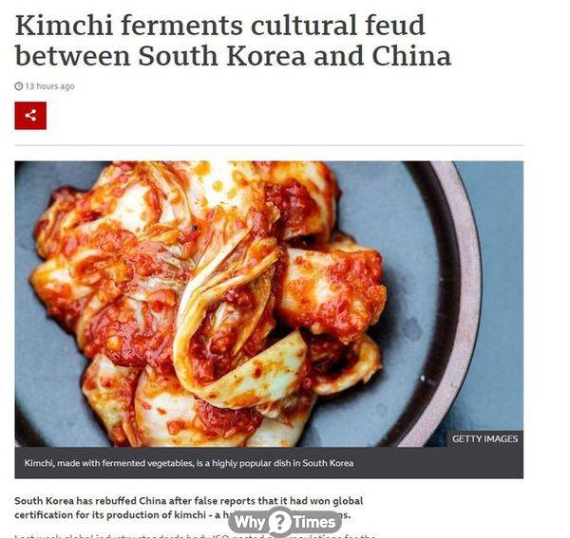This screenshot has width=570, height=538.
Task: Open the kimchi dish photo
Action: [269, 304]
